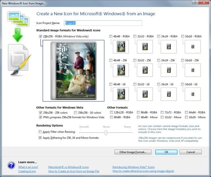Check the 24x24 - 256 checkbox
This screenshot has height=177, width=211.
coord(159,60)
